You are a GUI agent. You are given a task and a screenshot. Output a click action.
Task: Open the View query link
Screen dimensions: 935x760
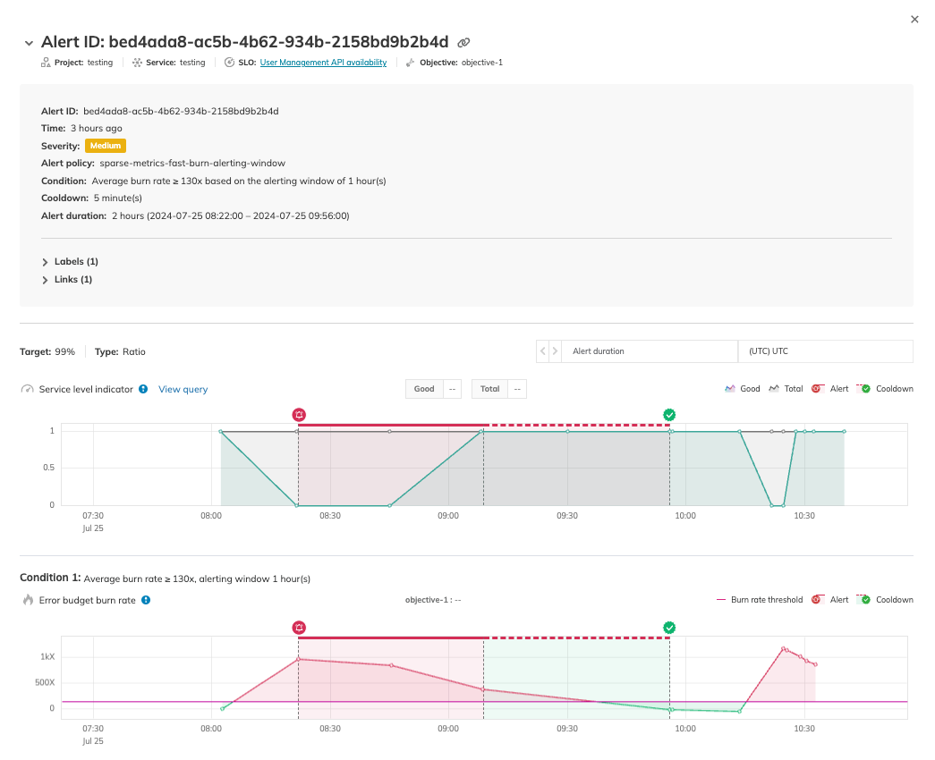[x=183, y=389]
